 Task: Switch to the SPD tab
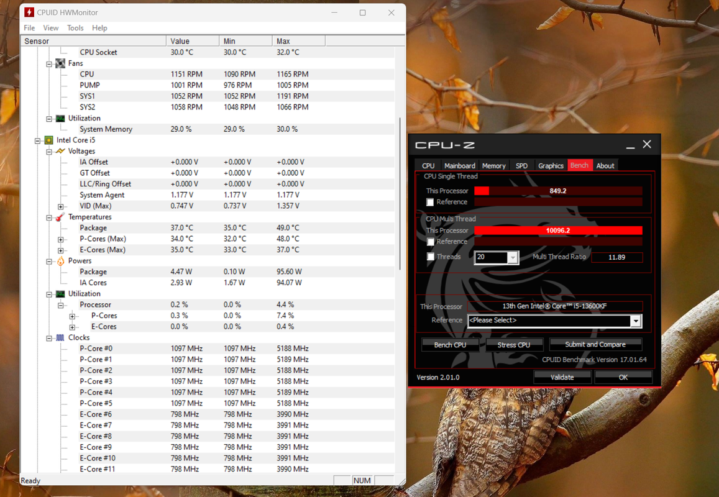pyautogui.click(x=522, y=166)
